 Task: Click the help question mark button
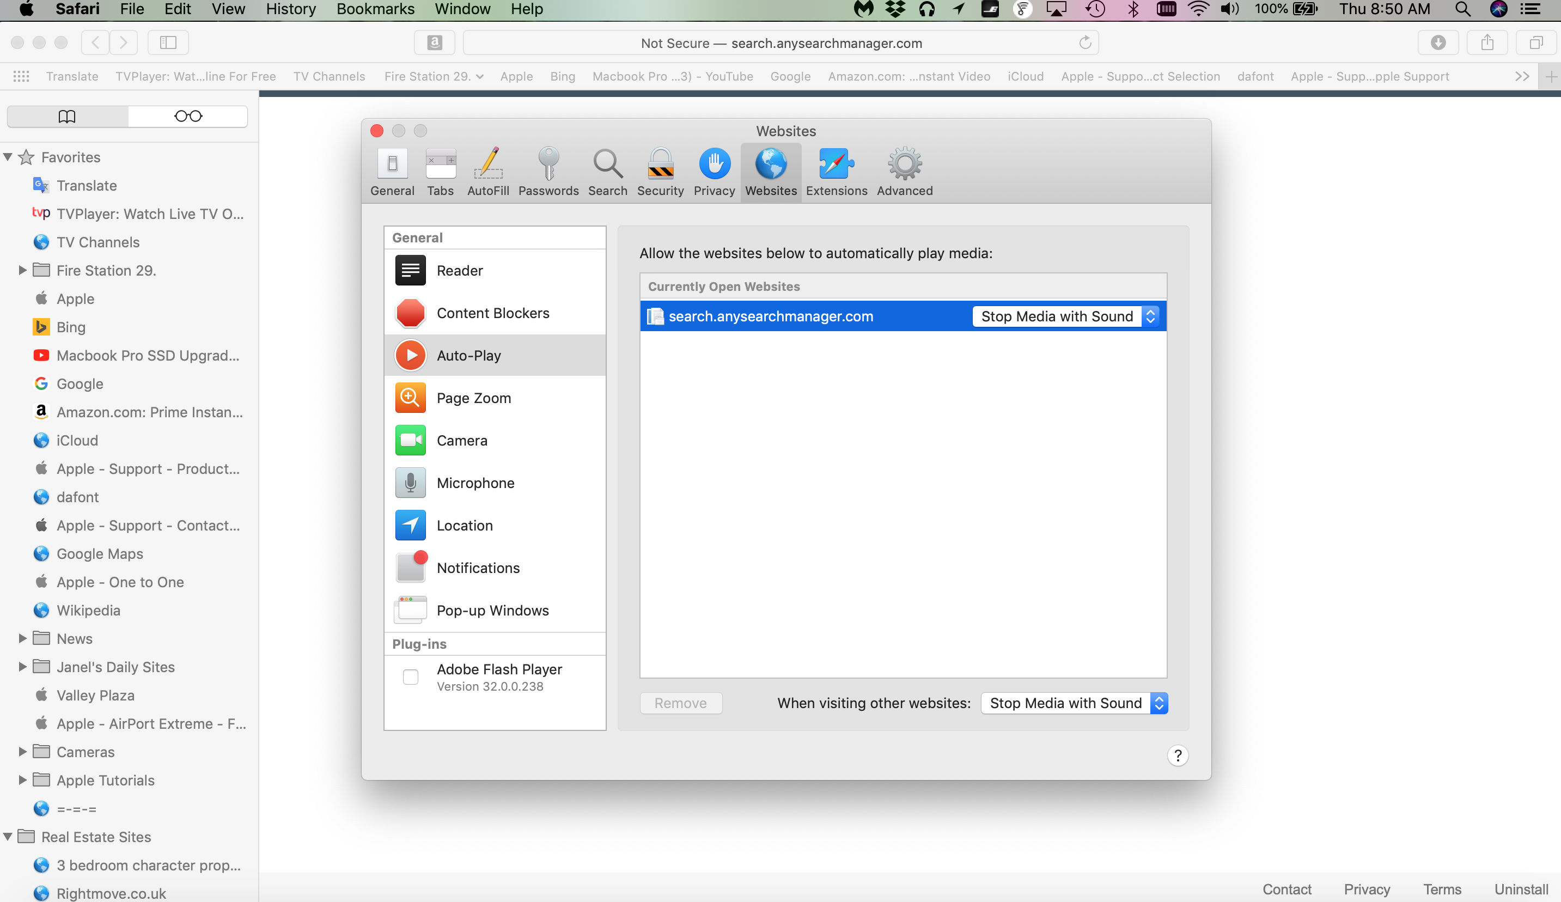click(1177, 755)
